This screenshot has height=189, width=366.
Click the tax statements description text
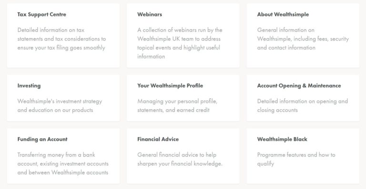click(x=61, y=39)
